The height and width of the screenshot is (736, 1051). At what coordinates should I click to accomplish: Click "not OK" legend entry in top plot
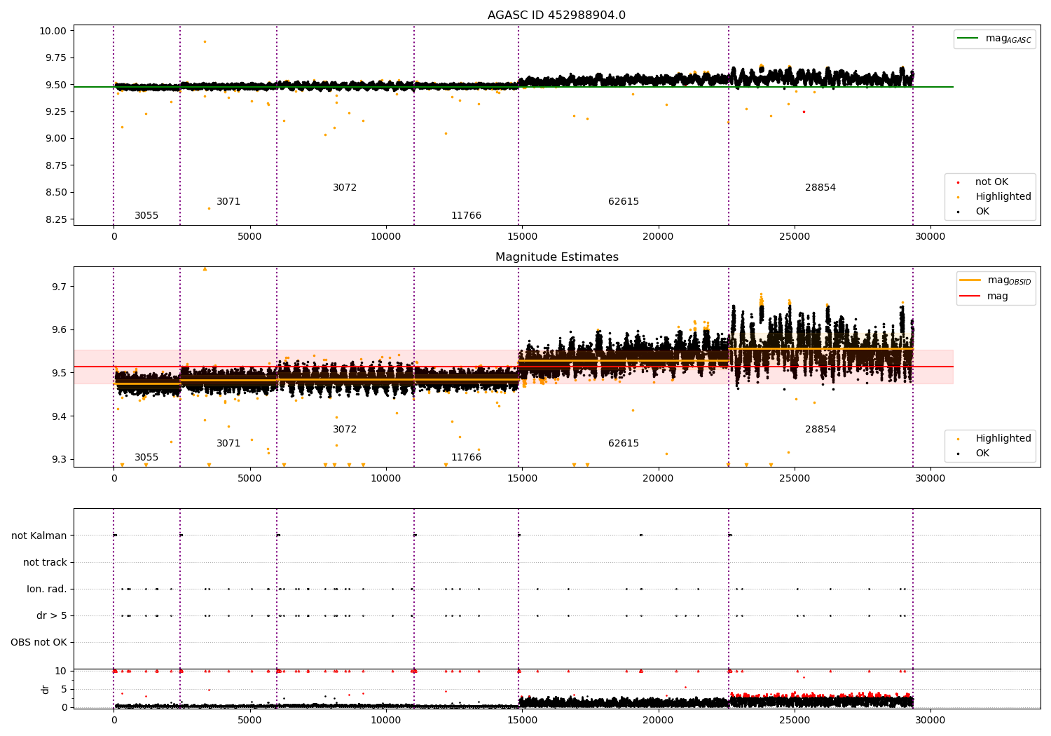991,182
